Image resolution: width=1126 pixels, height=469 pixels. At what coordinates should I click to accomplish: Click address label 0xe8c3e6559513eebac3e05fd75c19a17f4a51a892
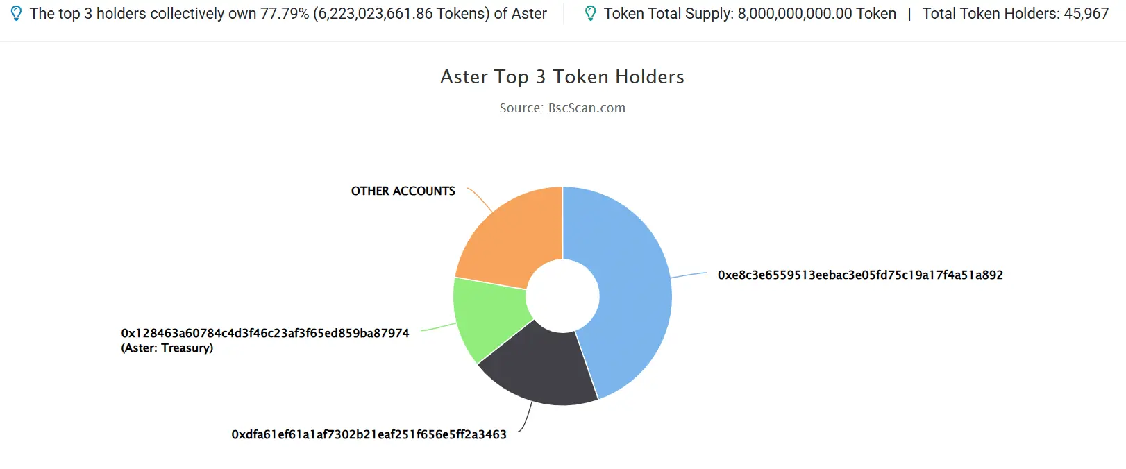[860, 275]
